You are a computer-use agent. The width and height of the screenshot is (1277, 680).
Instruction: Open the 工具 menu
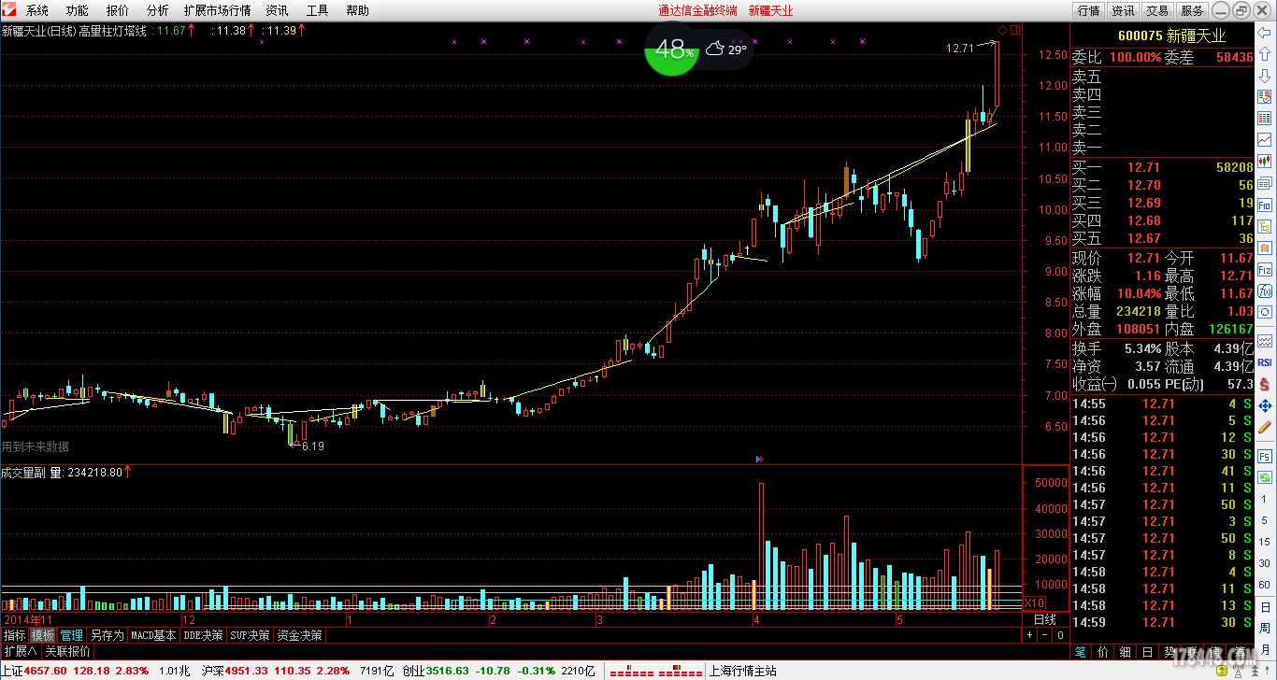(x=317, y=10)
